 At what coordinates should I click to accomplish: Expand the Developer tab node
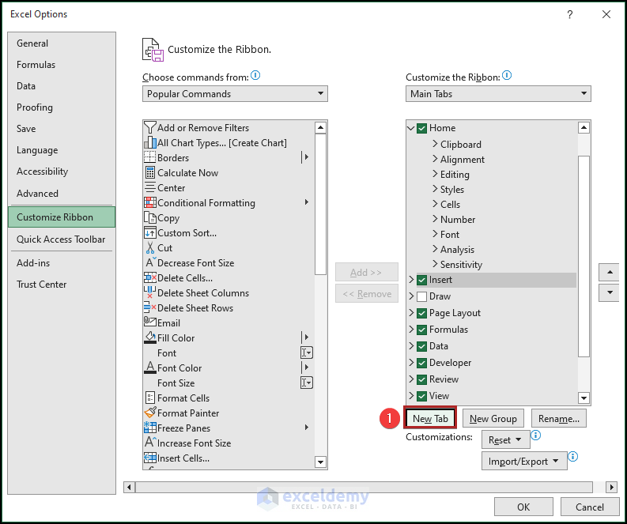click(411, 363)
